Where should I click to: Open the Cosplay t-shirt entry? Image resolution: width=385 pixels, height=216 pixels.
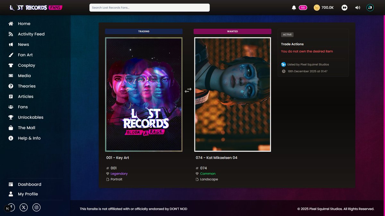[x=22, y=65]
